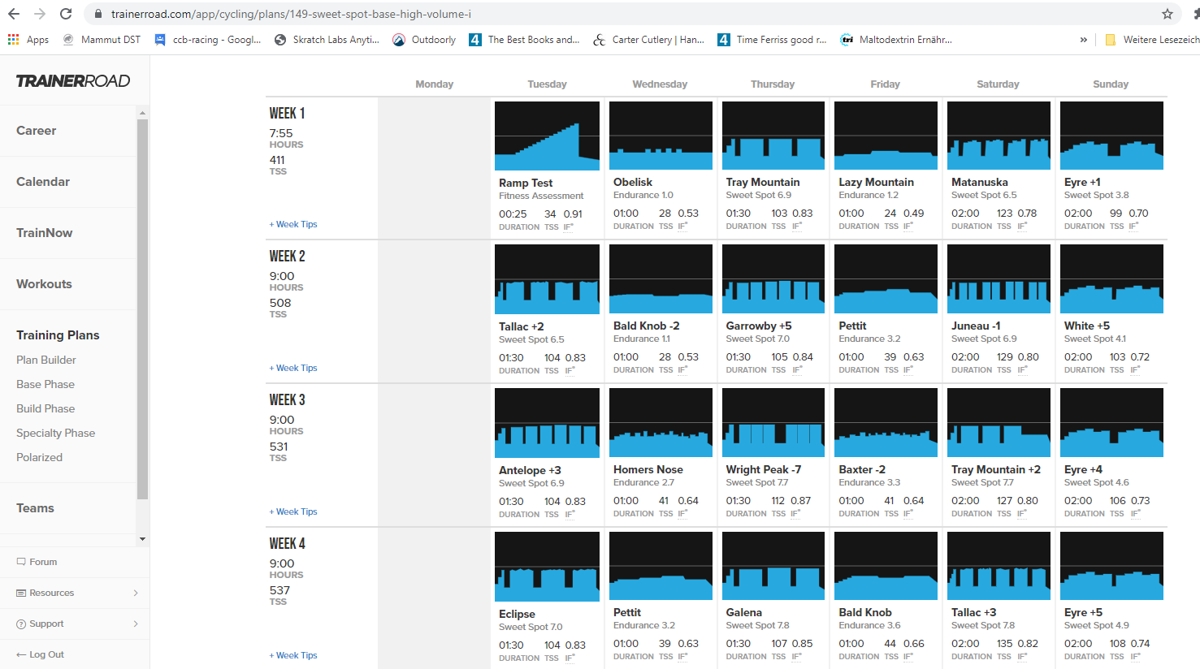
Task: Select Build Phase in sidebar
Action: coord(45,408)
